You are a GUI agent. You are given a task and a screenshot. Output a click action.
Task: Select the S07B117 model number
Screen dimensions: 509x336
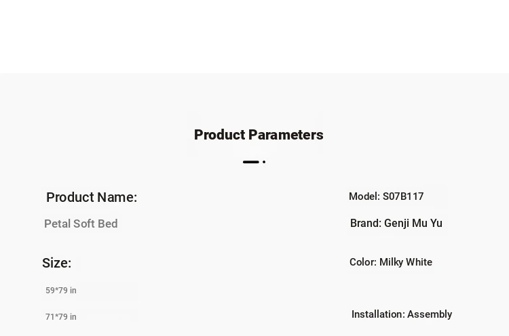click(x=403, y=196)
